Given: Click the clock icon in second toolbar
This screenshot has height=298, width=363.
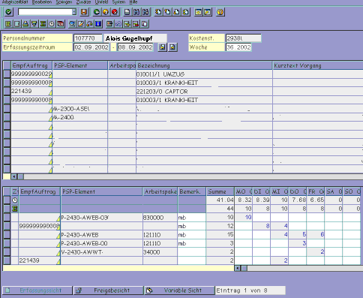Looking at the screenshot, I should (52, 24).
